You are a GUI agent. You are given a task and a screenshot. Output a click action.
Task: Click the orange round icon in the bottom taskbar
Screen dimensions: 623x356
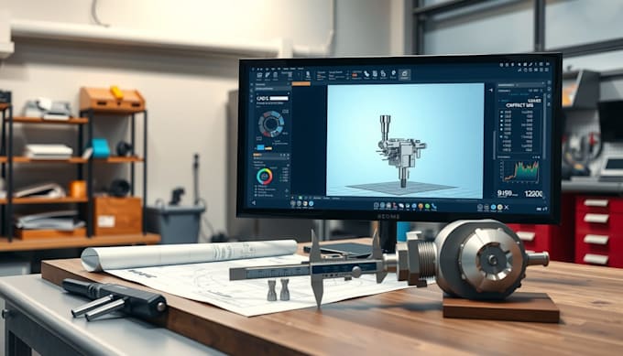click(421, 207)
